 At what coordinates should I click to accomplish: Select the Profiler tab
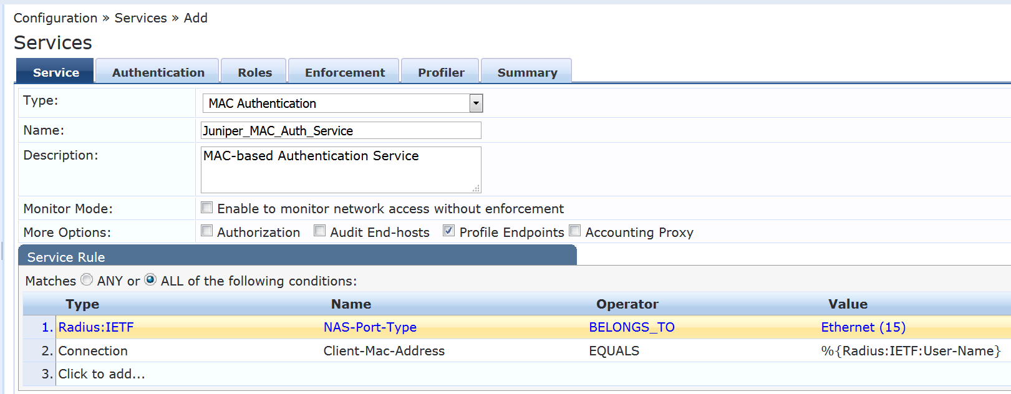pos(441,72)
